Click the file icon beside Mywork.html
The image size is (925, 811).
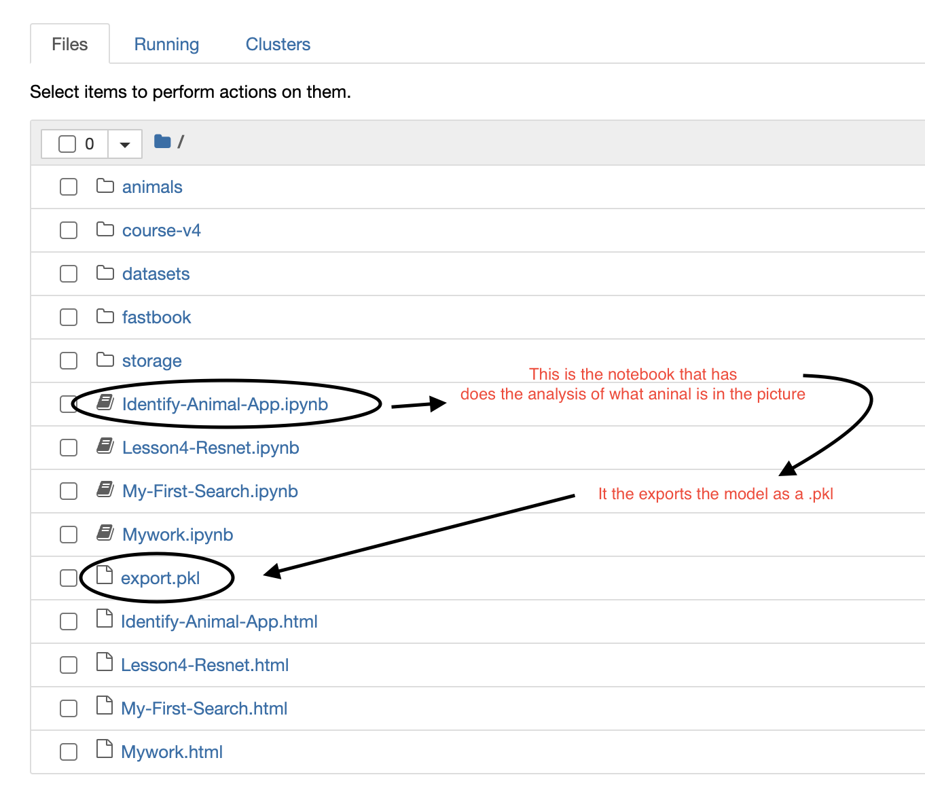(x=105, y=749)
